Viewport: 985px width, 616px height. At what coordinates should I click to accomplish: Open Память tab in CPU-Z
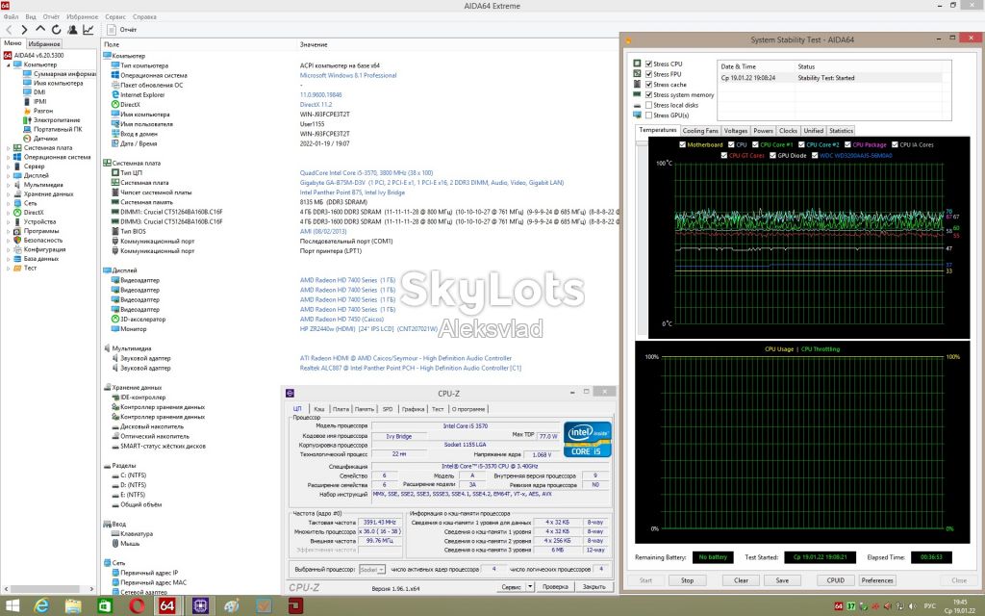(x=364, y=409)
